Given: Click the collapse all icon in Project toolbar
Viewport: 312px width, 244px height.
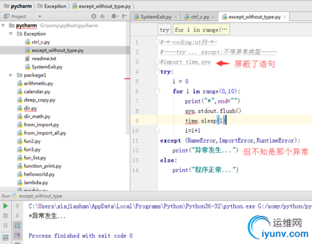Looking at the screenshot, I should 102,16.
